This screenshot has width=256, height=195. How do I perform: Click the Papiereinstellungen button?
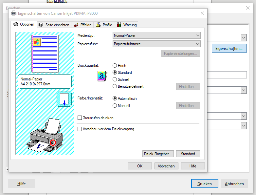click(x=181, y=54)
